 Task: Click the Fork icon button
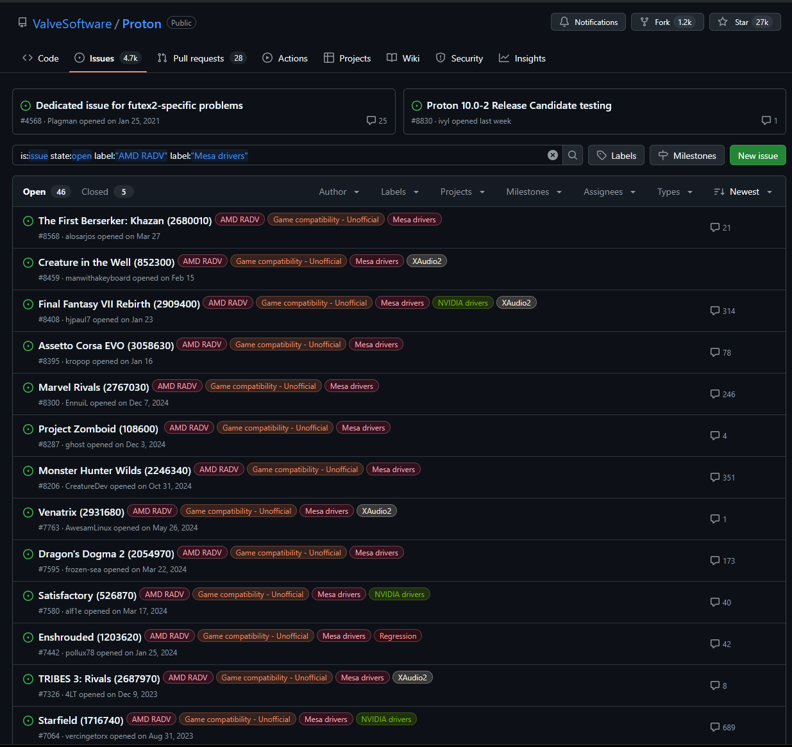[x=645, y=22]
